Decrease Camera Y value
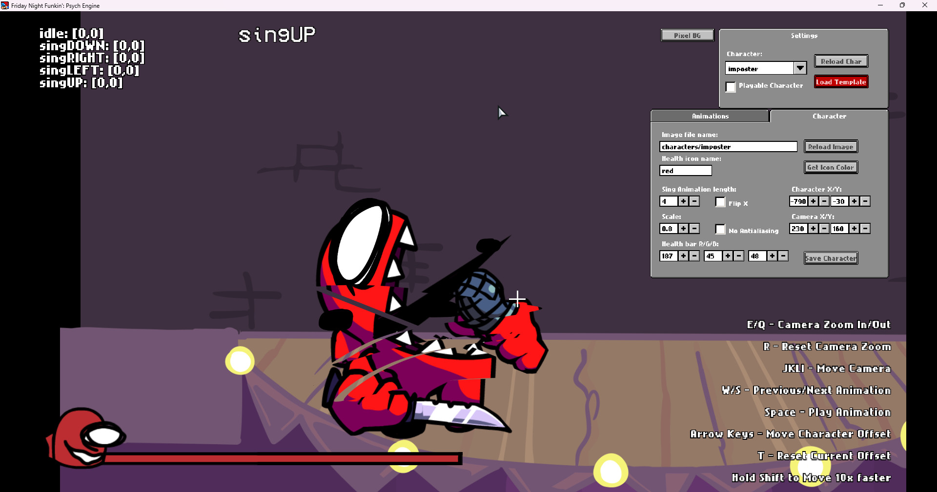The height and width of the screenshot is (492, 937). coord(865,228)
